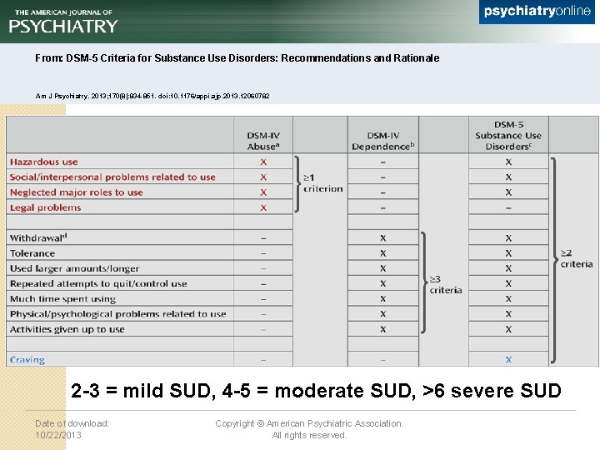Click the psychiatryonline logo
The height and width of the screenshot is (450, 600).
pos(537,12)
